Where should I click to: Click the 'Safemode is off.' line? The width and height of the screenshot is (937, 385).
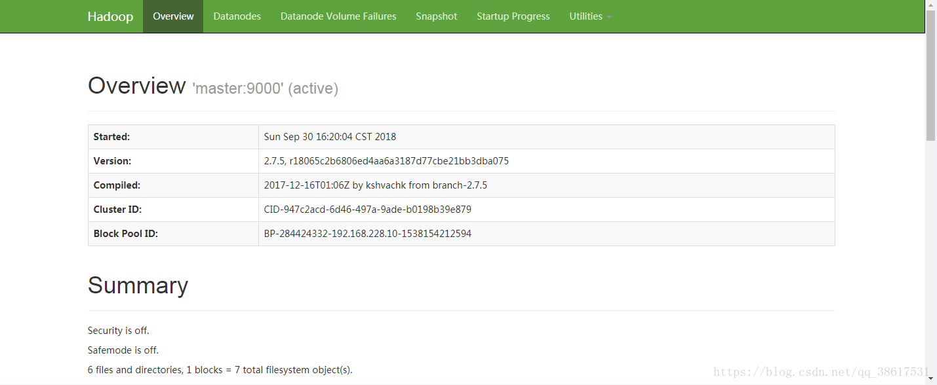click(x=123, y=350)
